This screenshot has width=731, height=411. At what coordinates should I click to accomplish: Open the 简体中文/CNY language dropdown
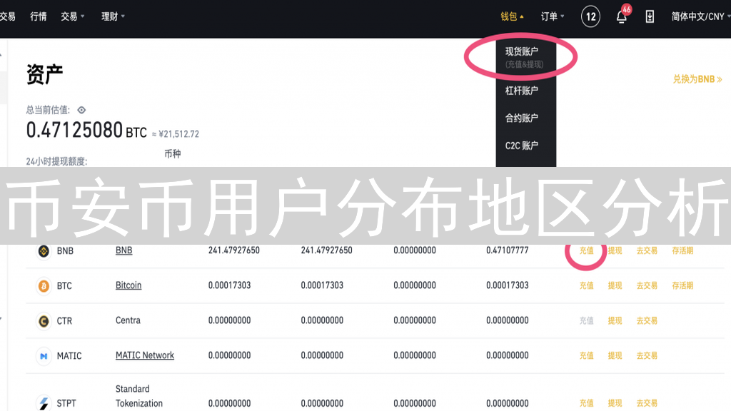click(x=700, y=17)
